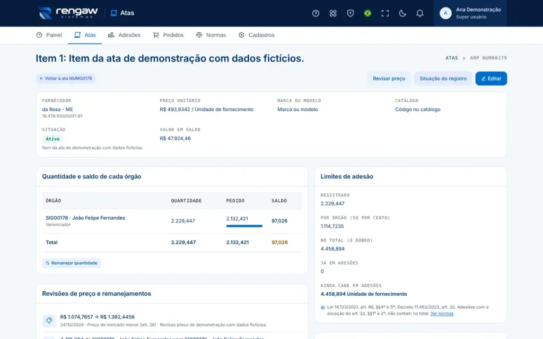Click the Rengaw Sistemas logo
This screenshot has width=543, height=339.
68,13
